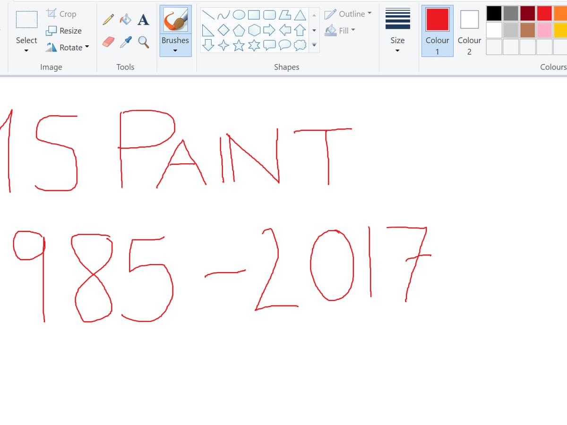Screen dimensions: 567x425
Task: Select the Pencil tool
Action: (x=108, y=19)
